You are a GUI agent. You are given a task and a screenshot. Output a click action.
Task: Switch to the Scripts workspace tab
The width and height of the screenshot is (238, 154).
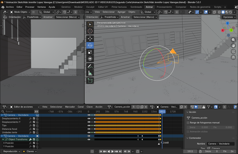pyautogui.click(x=218, y=7)
